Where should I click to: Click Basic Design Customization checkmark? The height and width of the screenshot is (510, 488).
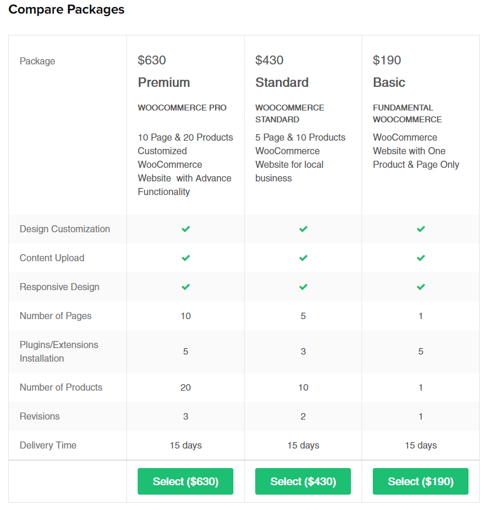tap(421, 229)
